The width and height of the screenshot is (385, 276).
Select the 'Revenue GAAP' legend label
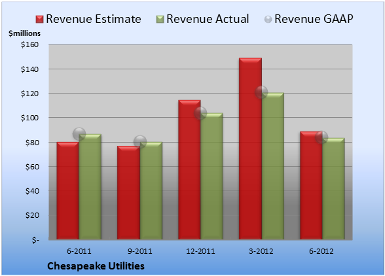[x=314, y=19]
